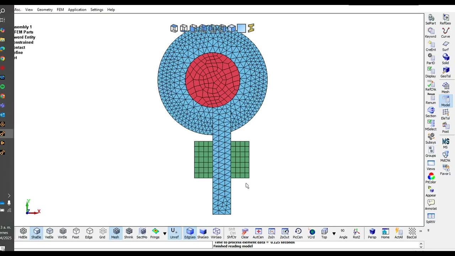Click the rotation Angle value 90
Screen dimensions: 455x256
pyautogui.click(x=343, y=231)
